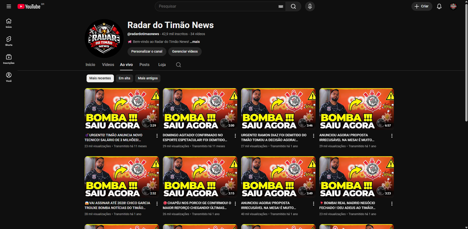Search within channel magnifier icon
This screenshot has width=468, height=229.
(x=178, y=65)
